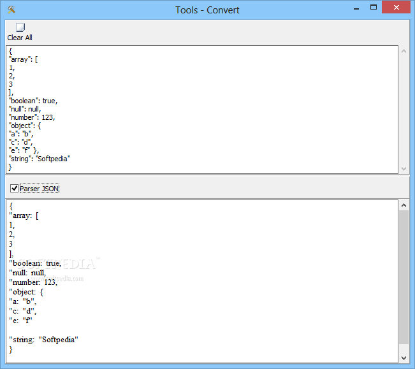Click the "number": 123, line in upper pane
Image resolution: width=415 pixels, height=369 pixels.
coord(32,117)
